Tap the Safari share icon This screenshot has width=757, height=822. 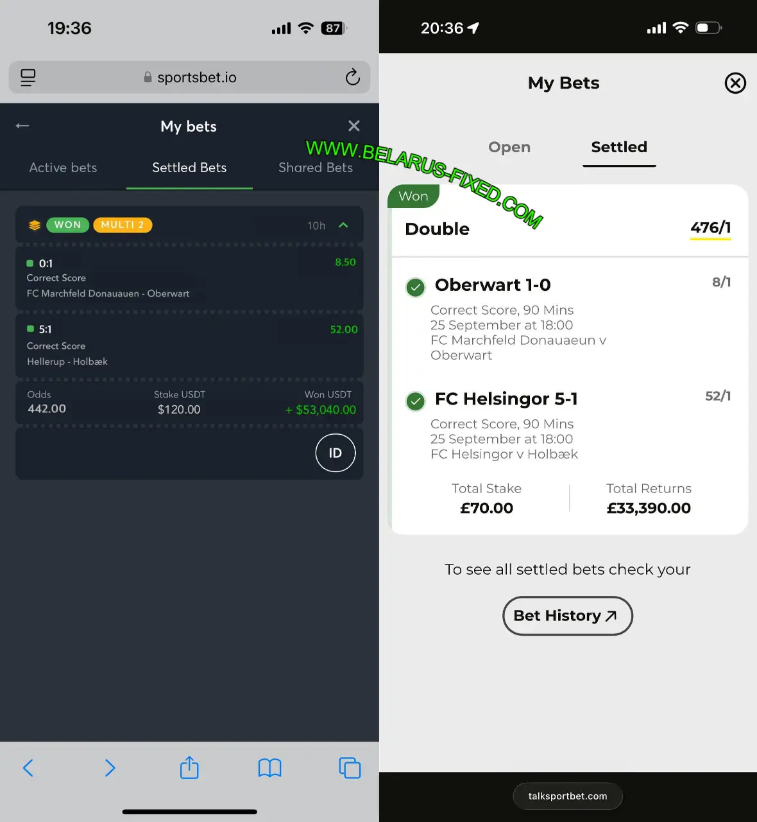click(x=189, y=767)
